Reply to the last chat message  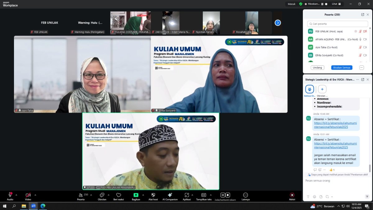coord(315,170)
